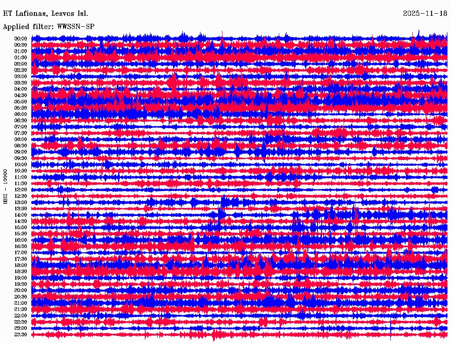Select the 17:00 time label
Image resolution: width=451 pixels, height=343 pixels.
pos(20,252)
